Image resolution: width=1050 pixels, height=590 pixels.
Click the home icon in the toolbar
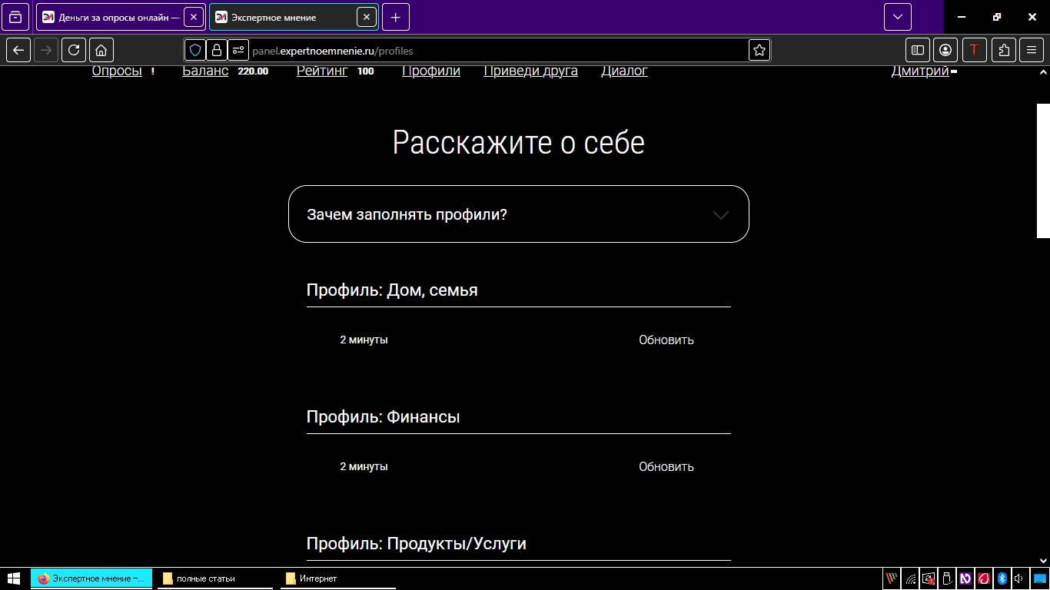pyautogui.click(x=101, y=50)
